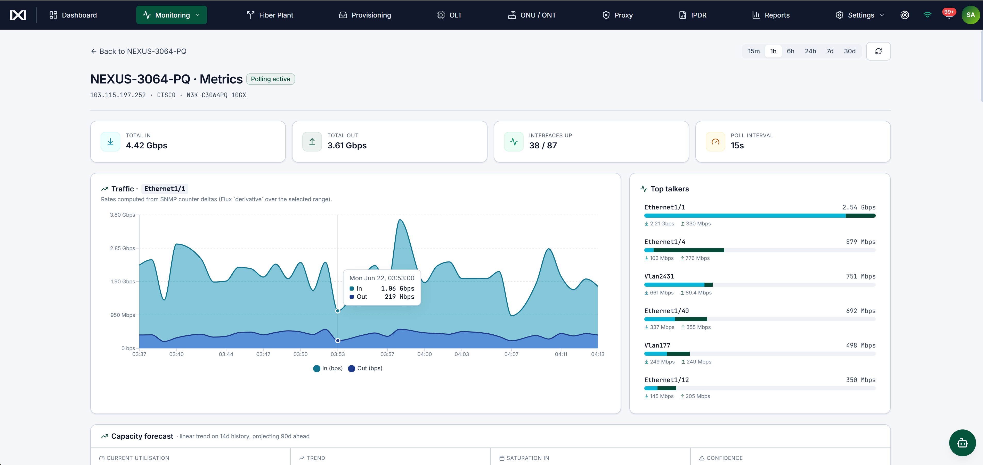Click the Capacity forecast trend icon

(104, 436)
